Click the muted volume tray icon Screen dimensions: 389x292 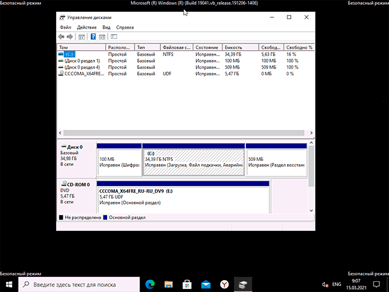pos(325,285)
